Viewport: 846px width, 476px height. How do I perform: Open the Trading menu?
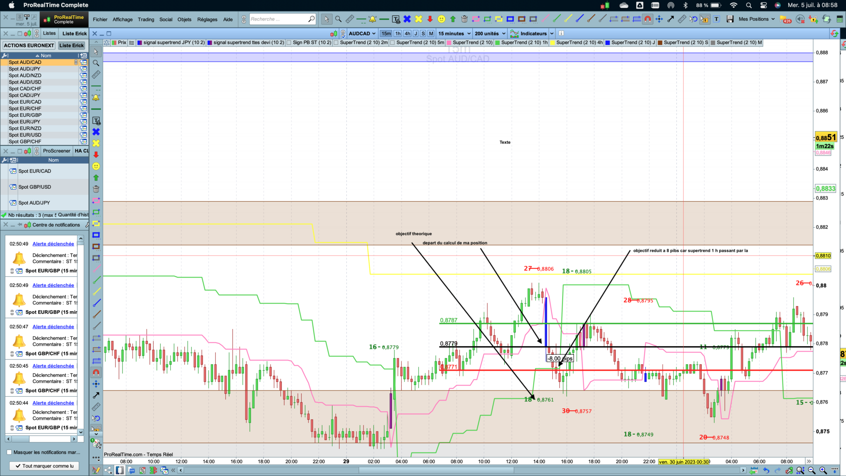[x=146, y=19]
